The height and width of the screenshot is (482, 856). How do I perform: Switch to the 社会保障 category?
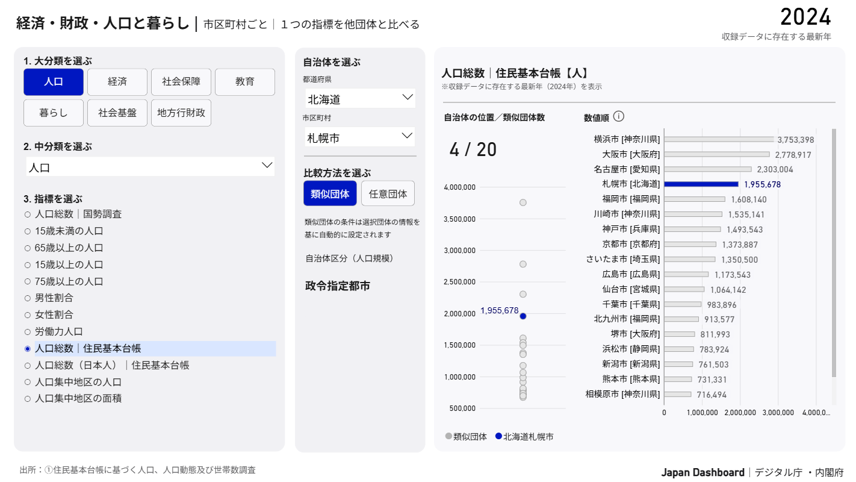(x=181, y=82)
